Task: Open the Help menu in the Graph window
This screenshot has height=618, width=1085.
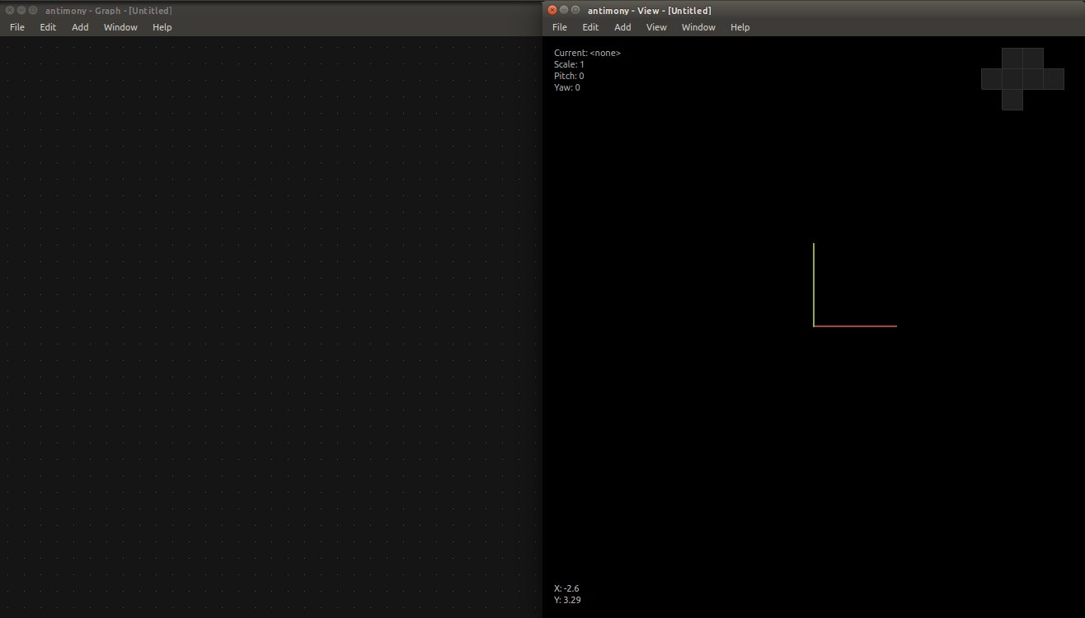Action: (x=162, y=27)
